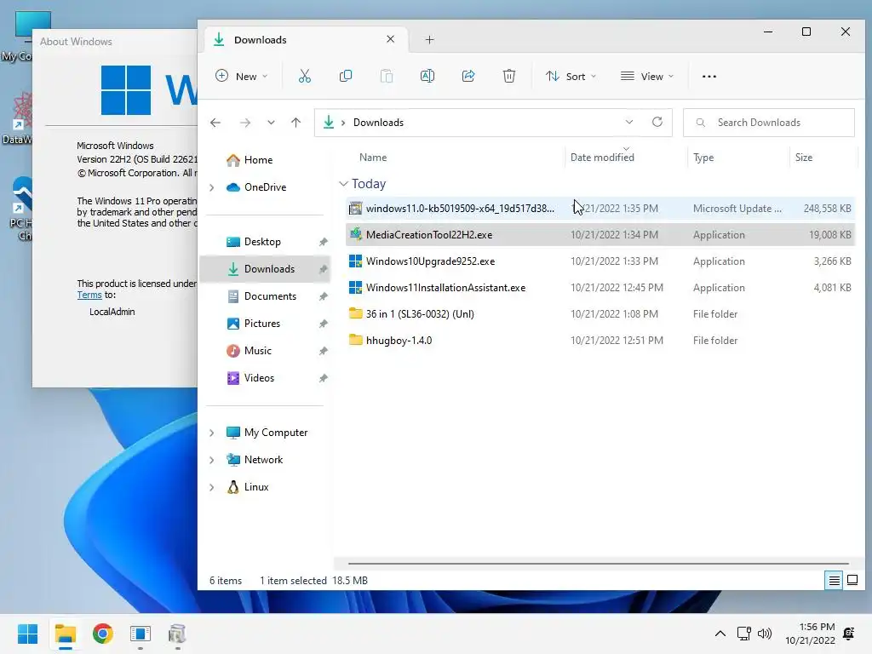
Task: Open the winver taskbar app icon
Action: (141, 634)
